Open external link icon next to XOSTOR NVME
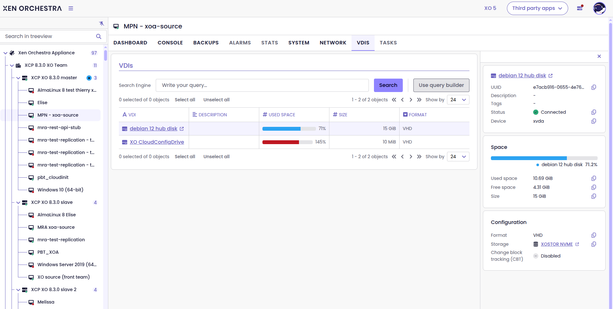Image resolution: width=613 pixels, height=309 pixels. (x=577, y=244)
